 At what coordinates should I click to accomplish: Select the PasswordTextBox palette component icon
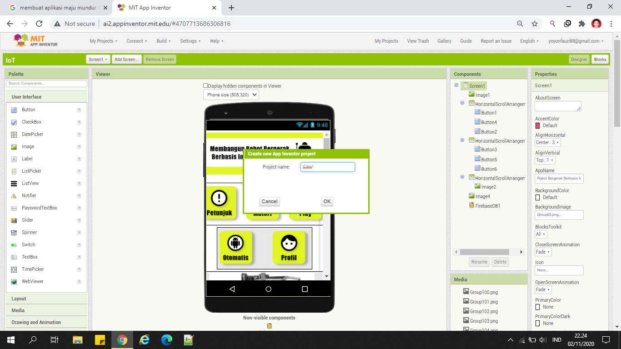(x=14, y=208)
